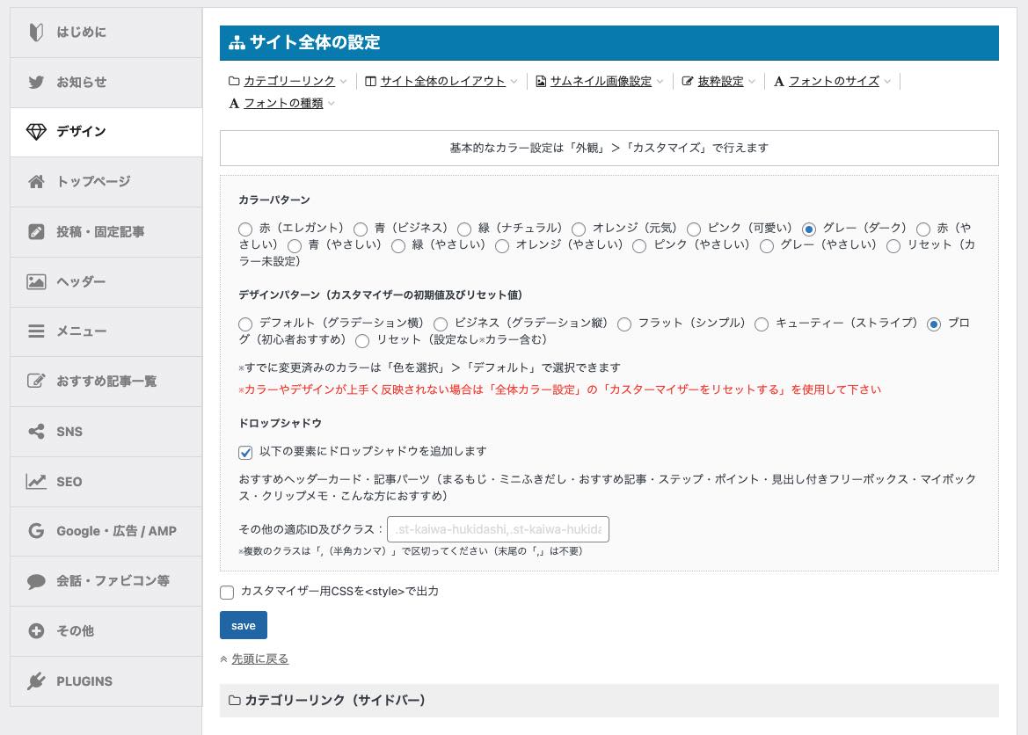Click the chart icon beside SEO
This screenshot has width=1028, height=735.
coord(36,482)
